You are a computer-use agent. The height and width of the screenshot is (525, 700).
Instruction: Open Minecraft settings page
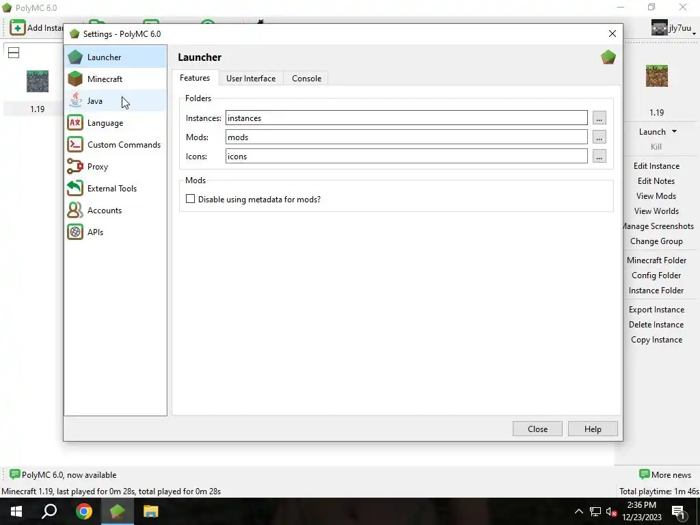115,79
